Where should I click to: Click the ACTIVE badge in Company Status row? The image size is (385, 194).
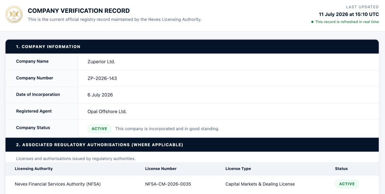tap(99, 129)
